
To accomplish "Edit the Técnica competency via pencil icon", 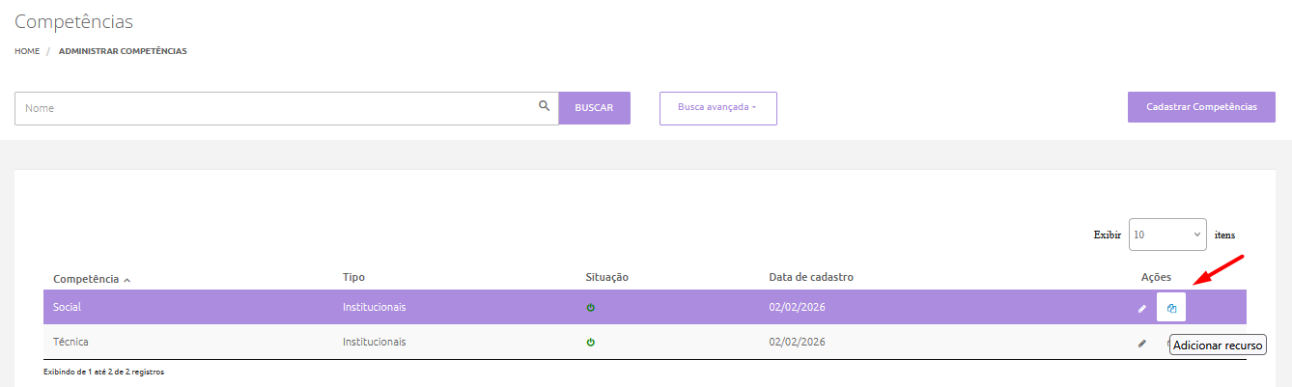I will 1142,343.
